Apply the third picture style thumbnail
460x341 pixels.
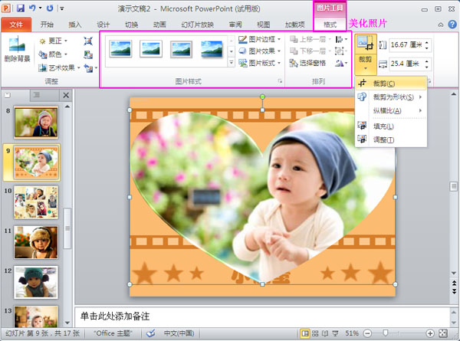[181, 49]
